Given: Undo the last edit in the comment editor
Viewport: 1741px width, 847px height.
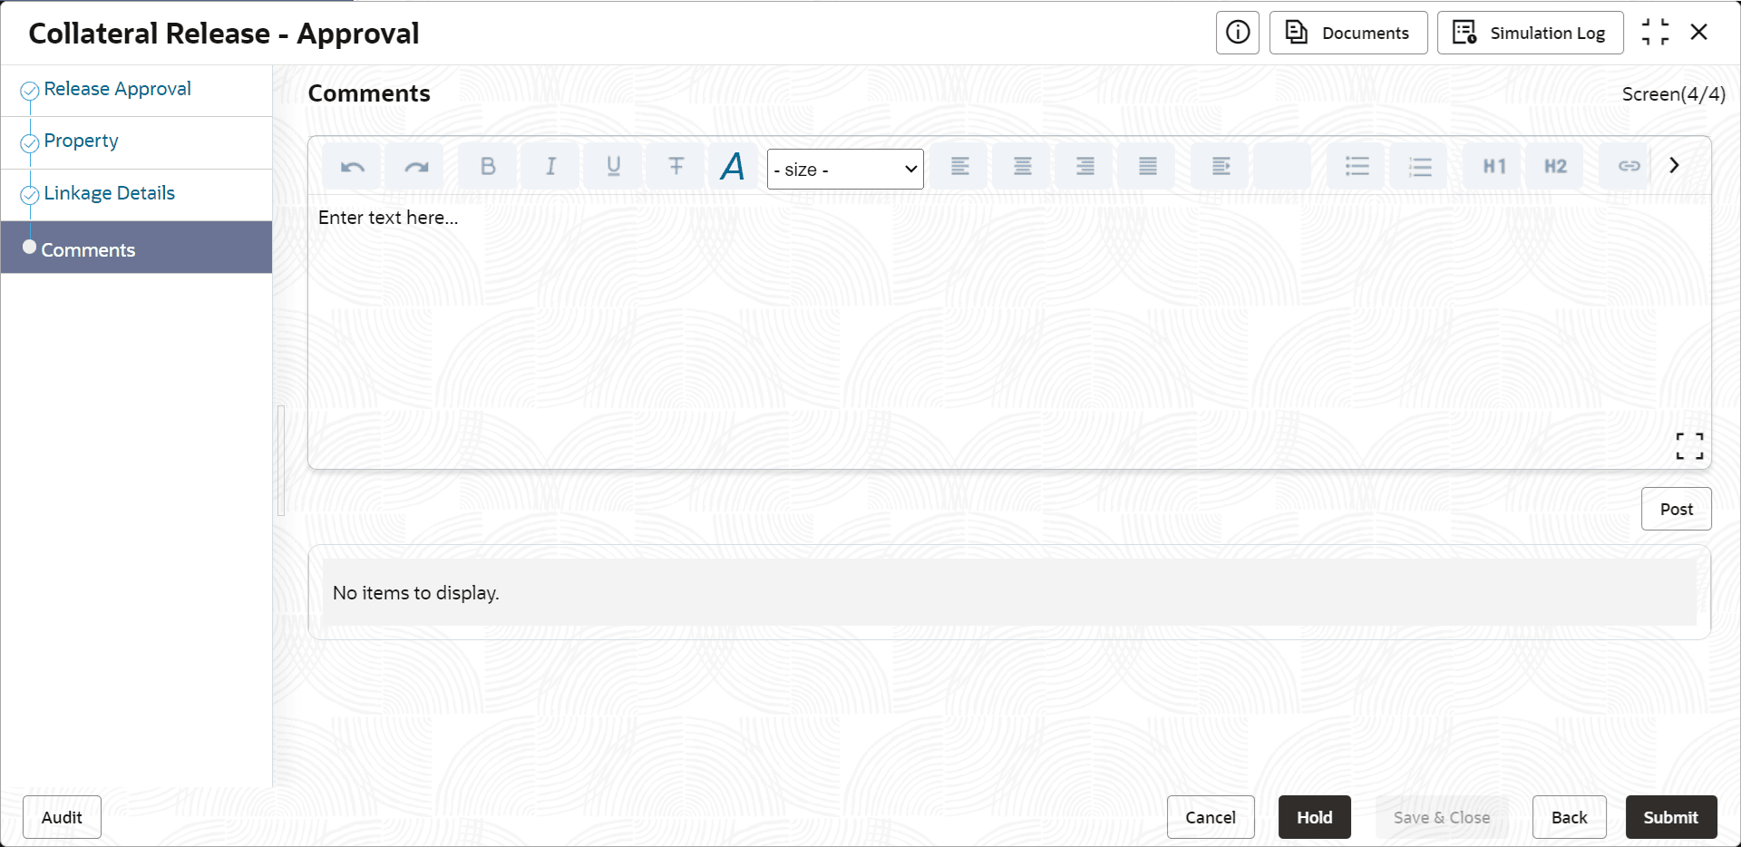Looking at the screenshot, I should [352, 167].
